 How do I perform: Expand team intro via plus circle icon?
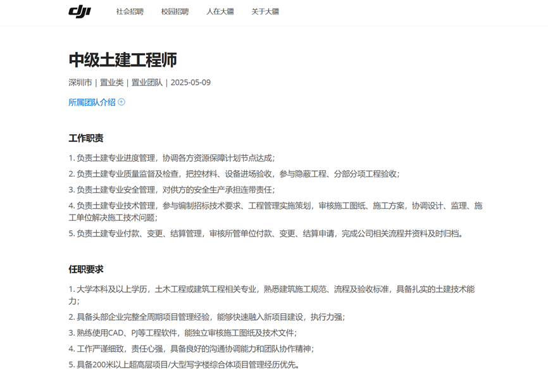(121, 102)
